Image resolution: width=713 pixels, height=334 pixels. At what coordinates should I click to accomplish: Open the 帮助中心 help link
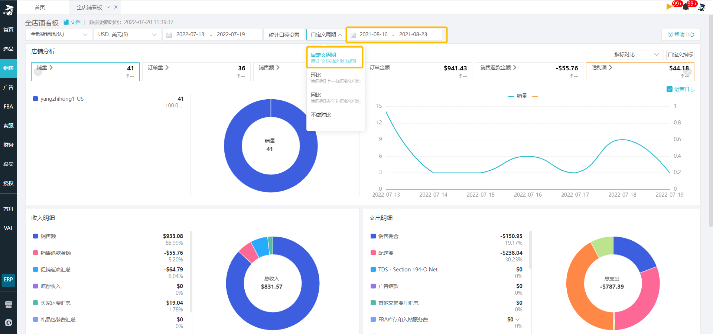pyautogui.click(x=681, y=34)
